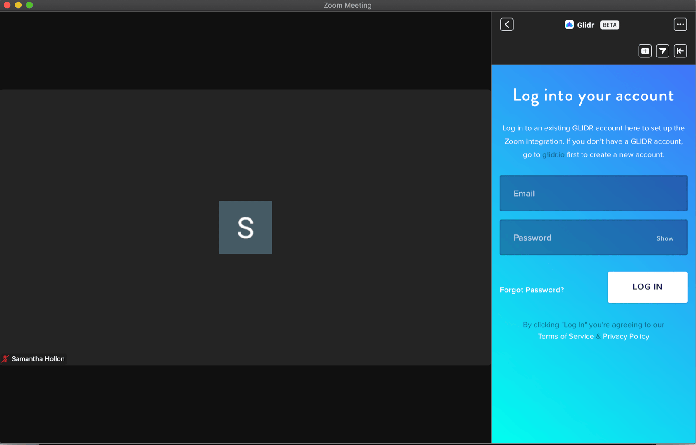The width and height of the screenshot is (696, 445).
Task: Click the BETA badge next to Glidr
Action: (609, 25)
